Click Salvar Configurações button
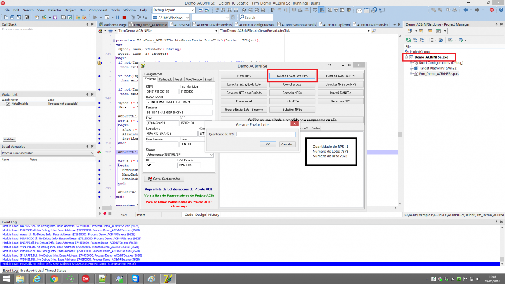 (164, 179)
